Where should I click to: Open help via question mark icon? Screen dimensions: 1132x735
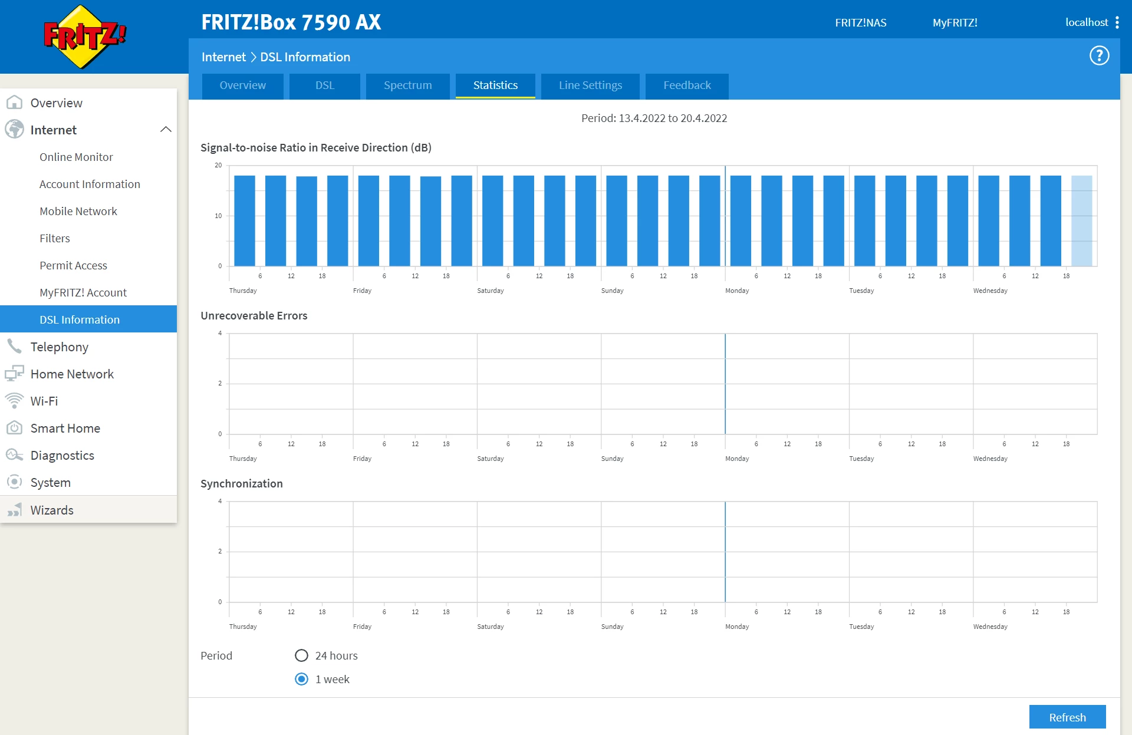pyautogui.click(x=1099, y=56)
